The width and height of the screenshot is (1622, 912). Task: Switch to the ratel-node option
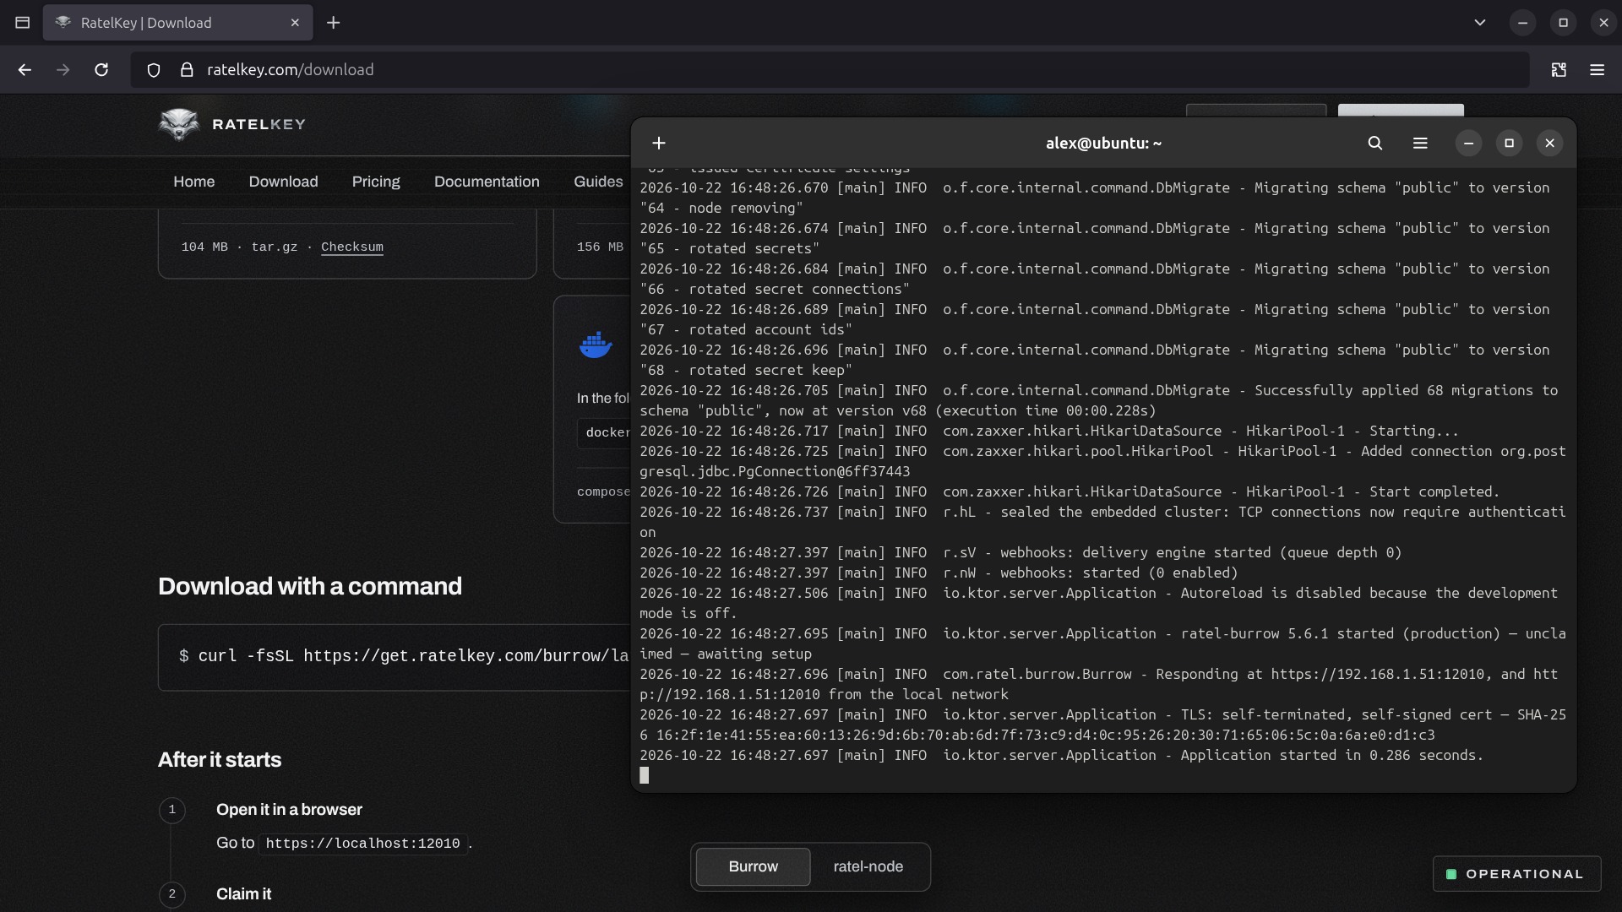tap(868, 866)
